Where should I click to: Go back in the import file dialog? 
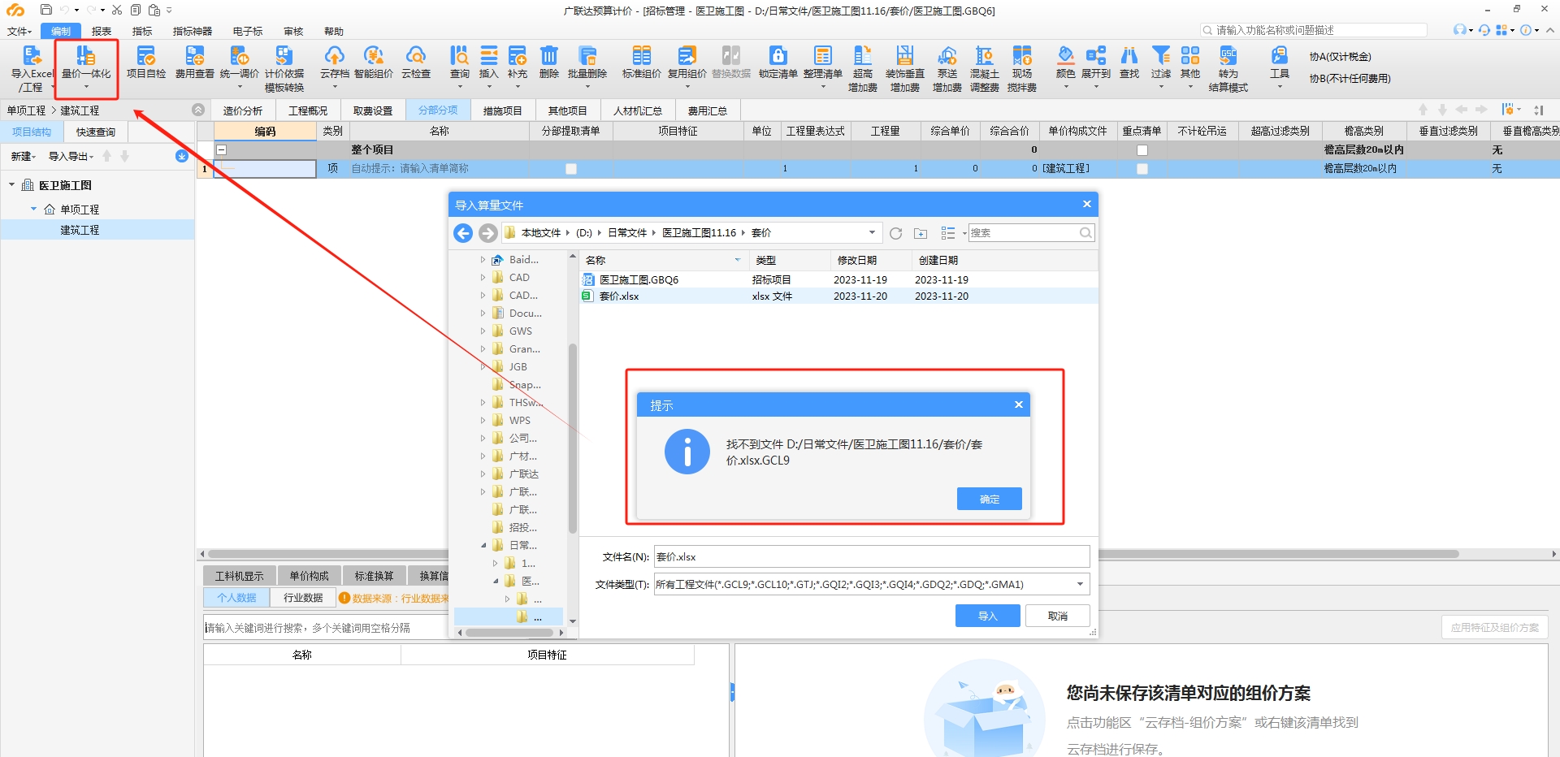click(463, 233)
